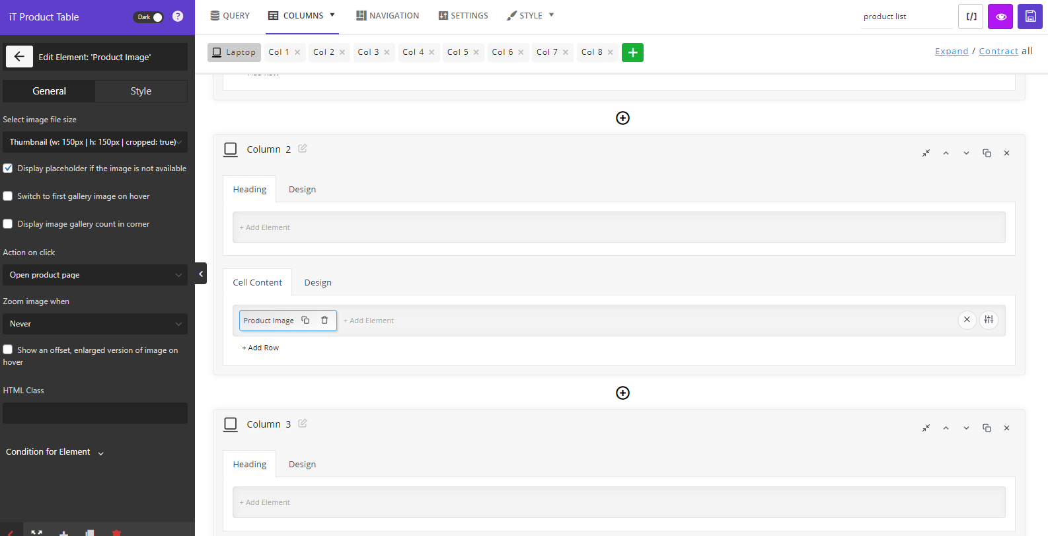The width and height of the screenshot is (1048, 536).
Task: Remove Col 4 tab with its x
Action: [431, 52]
